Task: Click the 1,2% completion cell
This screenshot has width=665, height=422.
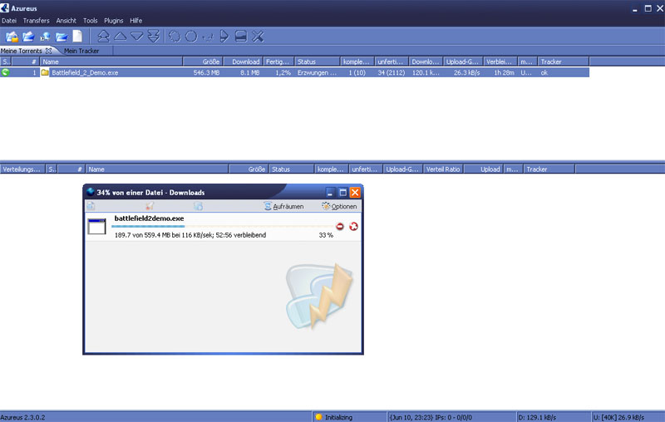Action: (283, 72)
